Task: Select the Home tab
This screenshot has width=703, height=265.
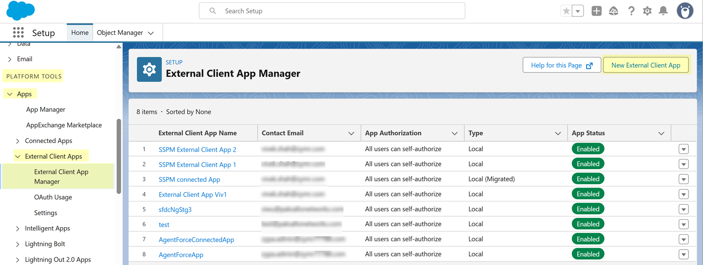Action: (x=80, y=33)
